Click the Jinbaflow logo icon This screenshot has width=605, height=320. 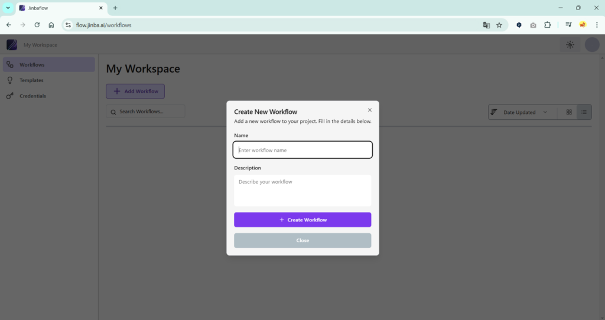(12, 45)
